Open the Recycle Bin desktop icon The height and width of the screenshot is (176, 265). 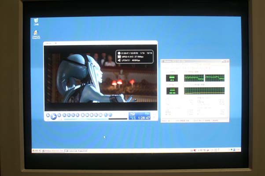click(x=36, y=22)
